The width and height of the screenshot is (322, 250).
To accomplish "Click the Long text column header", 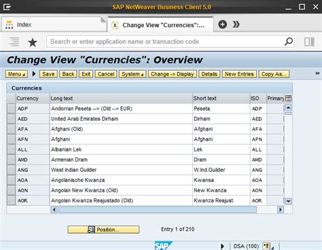I will point(121,99).
